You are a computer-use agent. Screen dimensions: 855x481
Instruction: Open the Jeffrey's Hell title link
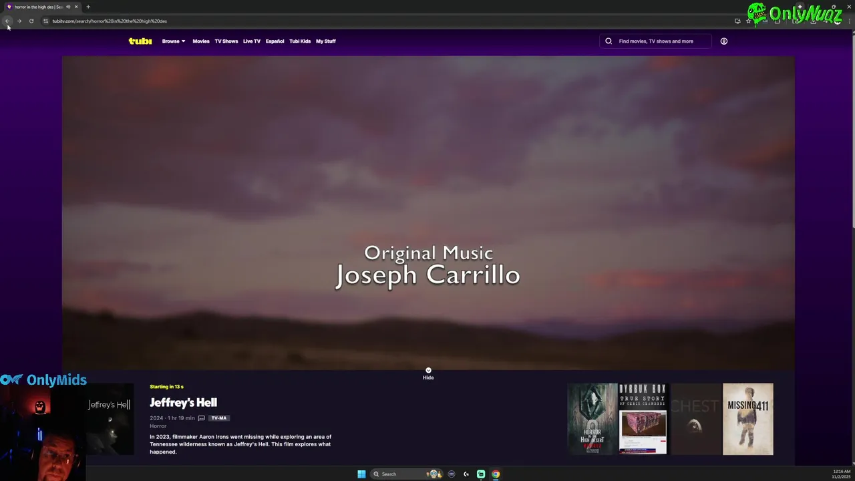pyautogui.click(x=183, y=402)
